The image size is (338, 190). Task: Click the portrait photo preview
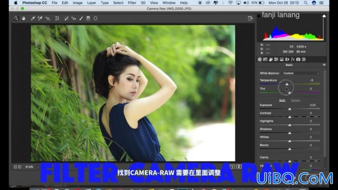coord(133,93)
